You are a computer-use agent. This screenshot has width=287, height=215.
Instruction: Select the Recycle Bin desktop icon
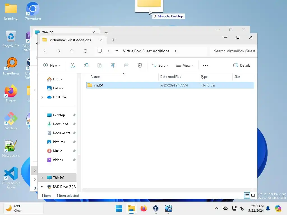pyautogui.click(x=11, y=39)
